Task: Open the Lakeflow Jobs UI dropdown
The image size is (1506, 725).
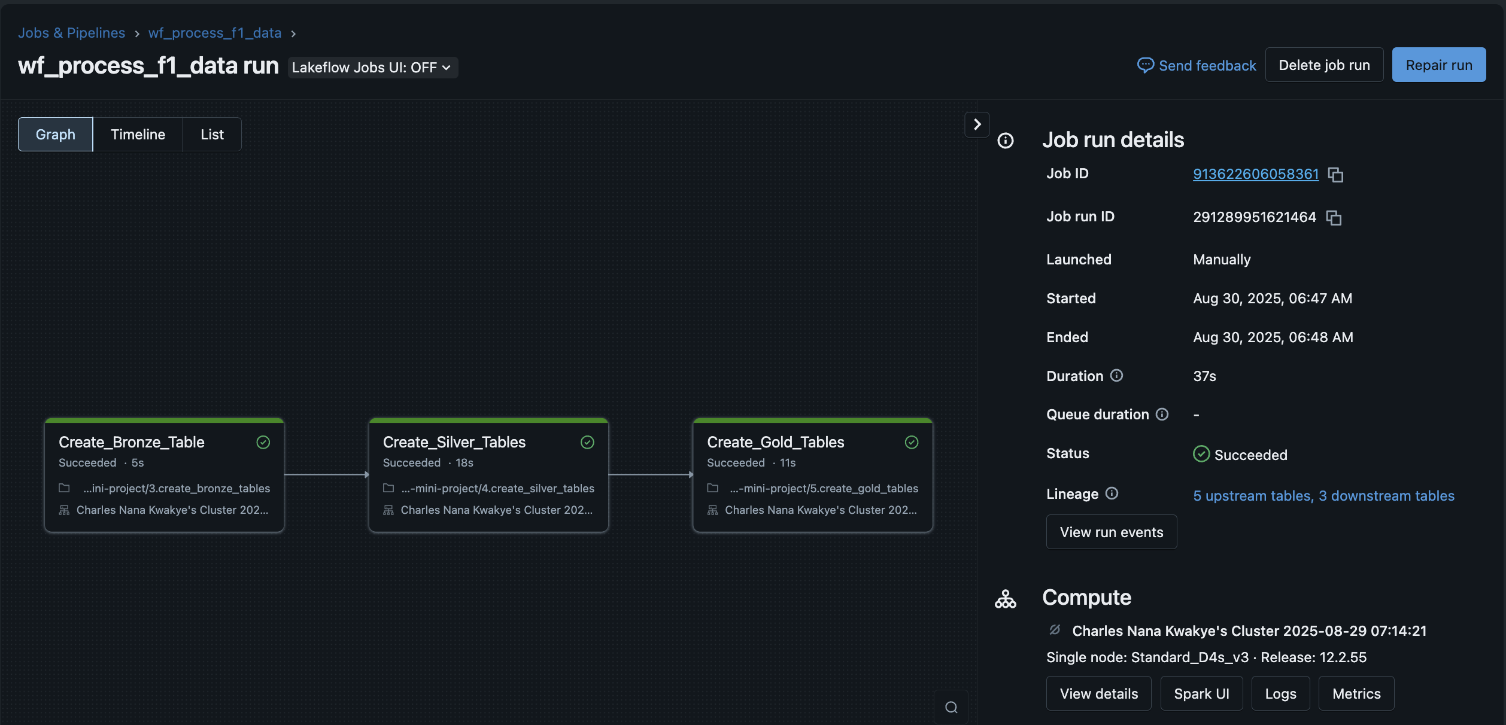Action: (372, 68)
